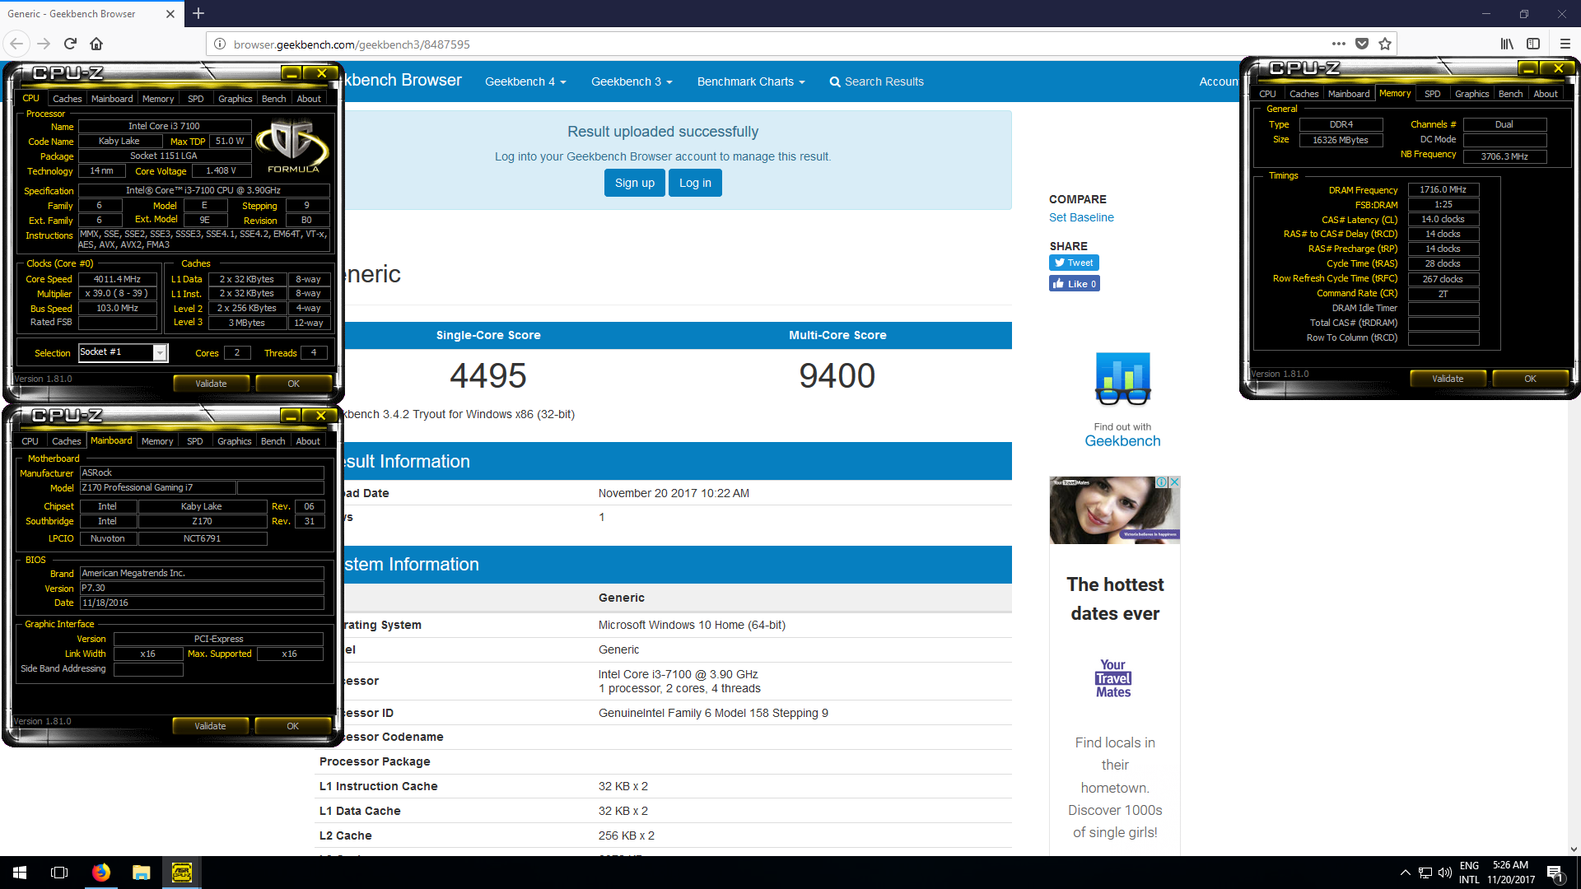Click OK in the Mainboard CPU-Z window
Viewport: 1581px width, 889px height.
[x=292, y=726]
